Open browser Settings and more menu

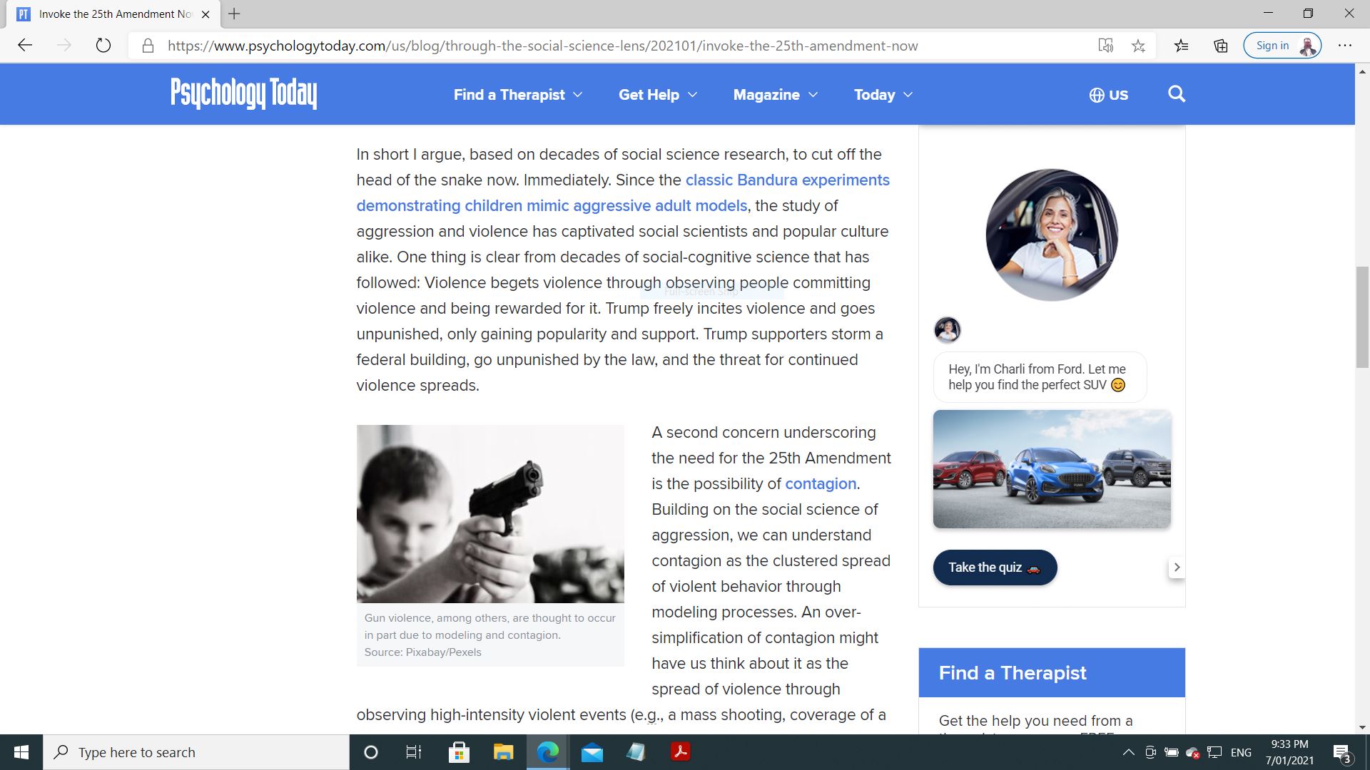(1345, 46)
